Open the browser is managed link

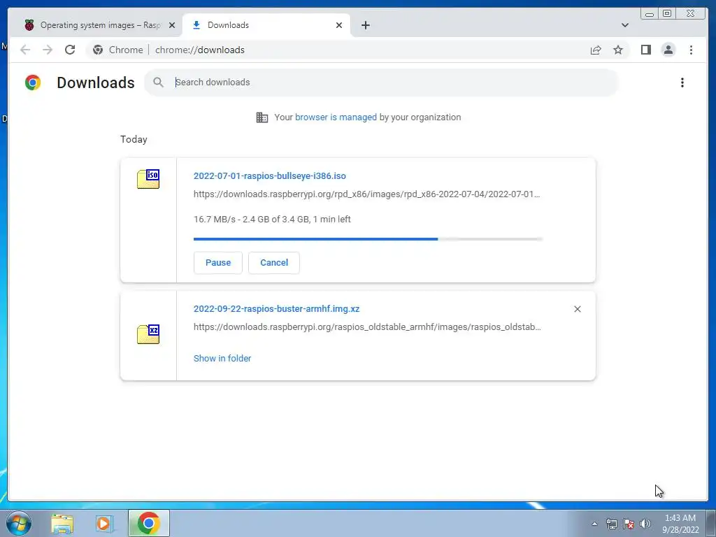tap(336, 117)
